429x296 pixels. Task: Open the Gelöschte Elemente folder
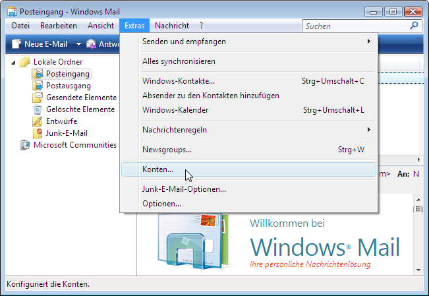pyautogui.click(x=80, y=109)
